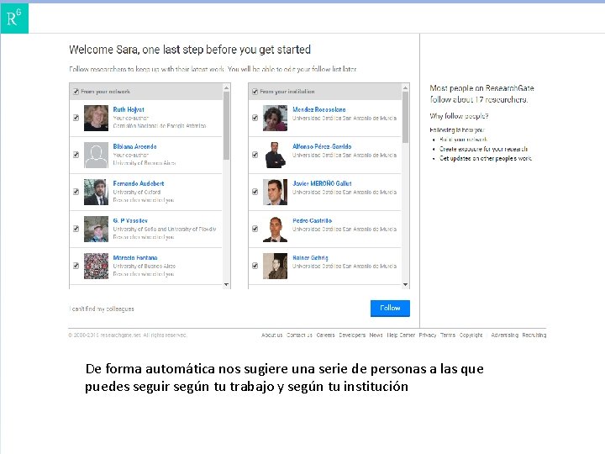Click 'Create exposure for your research' bullet
Viewport: 605px width, 454px height.
click(x=483, y=149)
